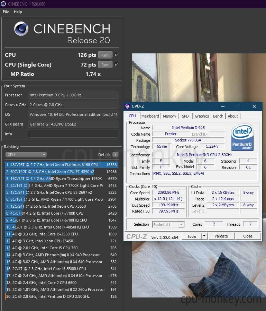
Task: Select ranking row Xeon CPU E5450
Action: (62, 241)
